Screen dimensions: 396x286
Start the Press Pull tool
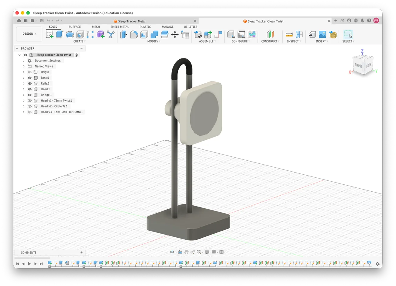click(124, 34)
